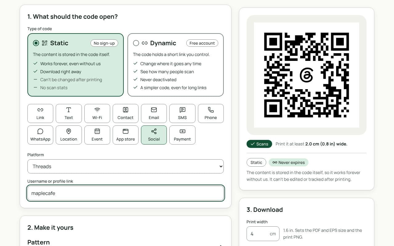Click the Static tag under the preview
This screenshot has width=394, height=246.
point(256,162)
